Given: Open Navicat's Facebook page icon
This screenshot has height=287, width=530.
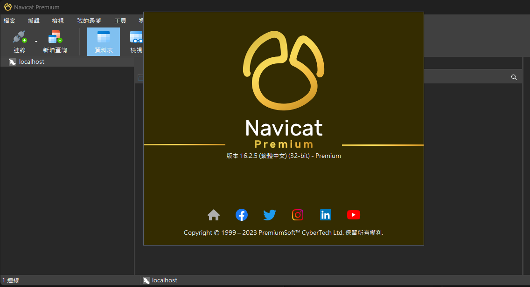Looking at the screenshot, I should (241, 215).
